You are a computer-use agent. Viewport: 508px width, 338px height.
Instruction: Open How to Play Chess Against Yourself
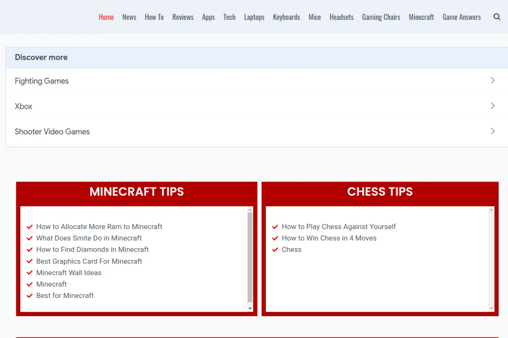point(339,227)
